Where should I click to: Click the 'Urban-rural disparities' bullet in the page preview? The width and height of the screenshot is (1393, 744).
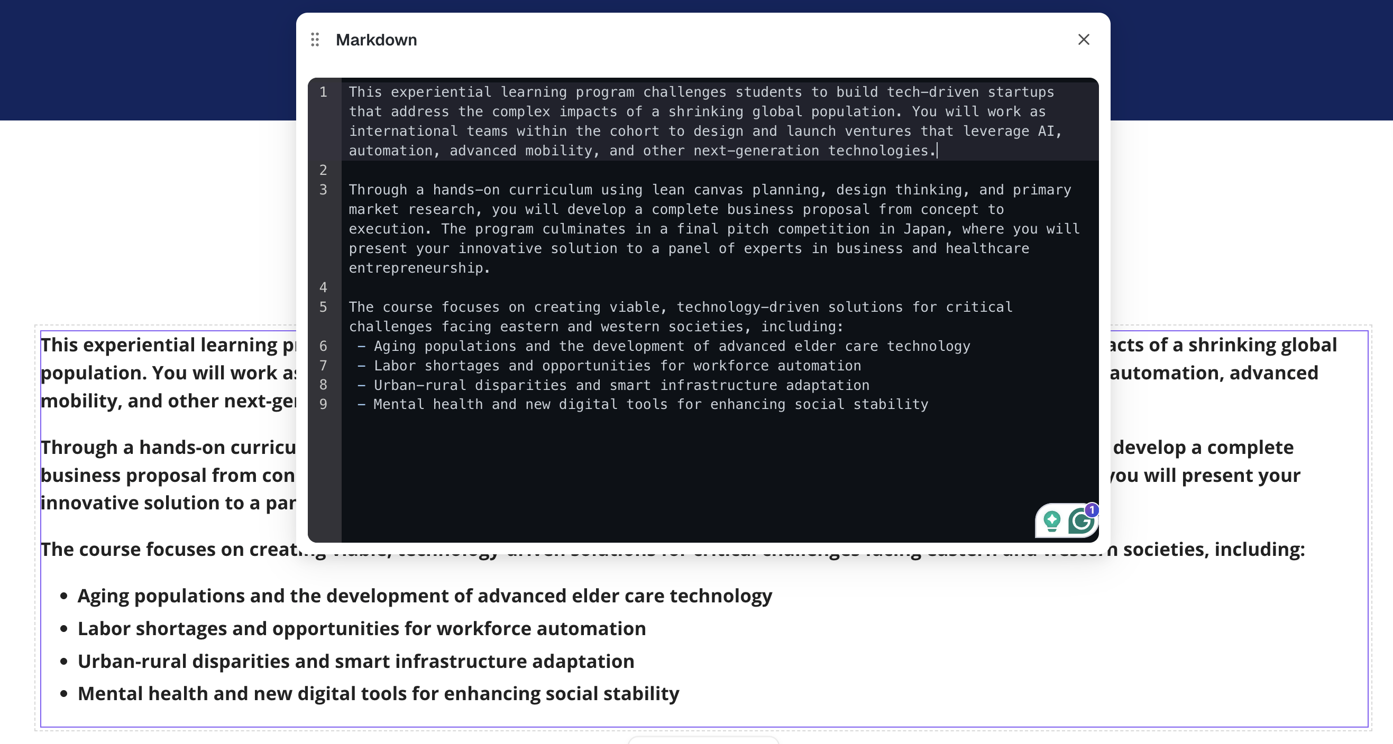click(356, 661)
